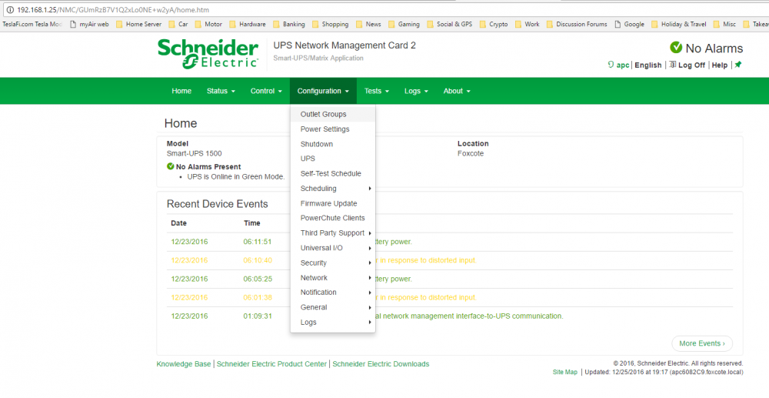Open the About dropdown menu

(457, 91)
